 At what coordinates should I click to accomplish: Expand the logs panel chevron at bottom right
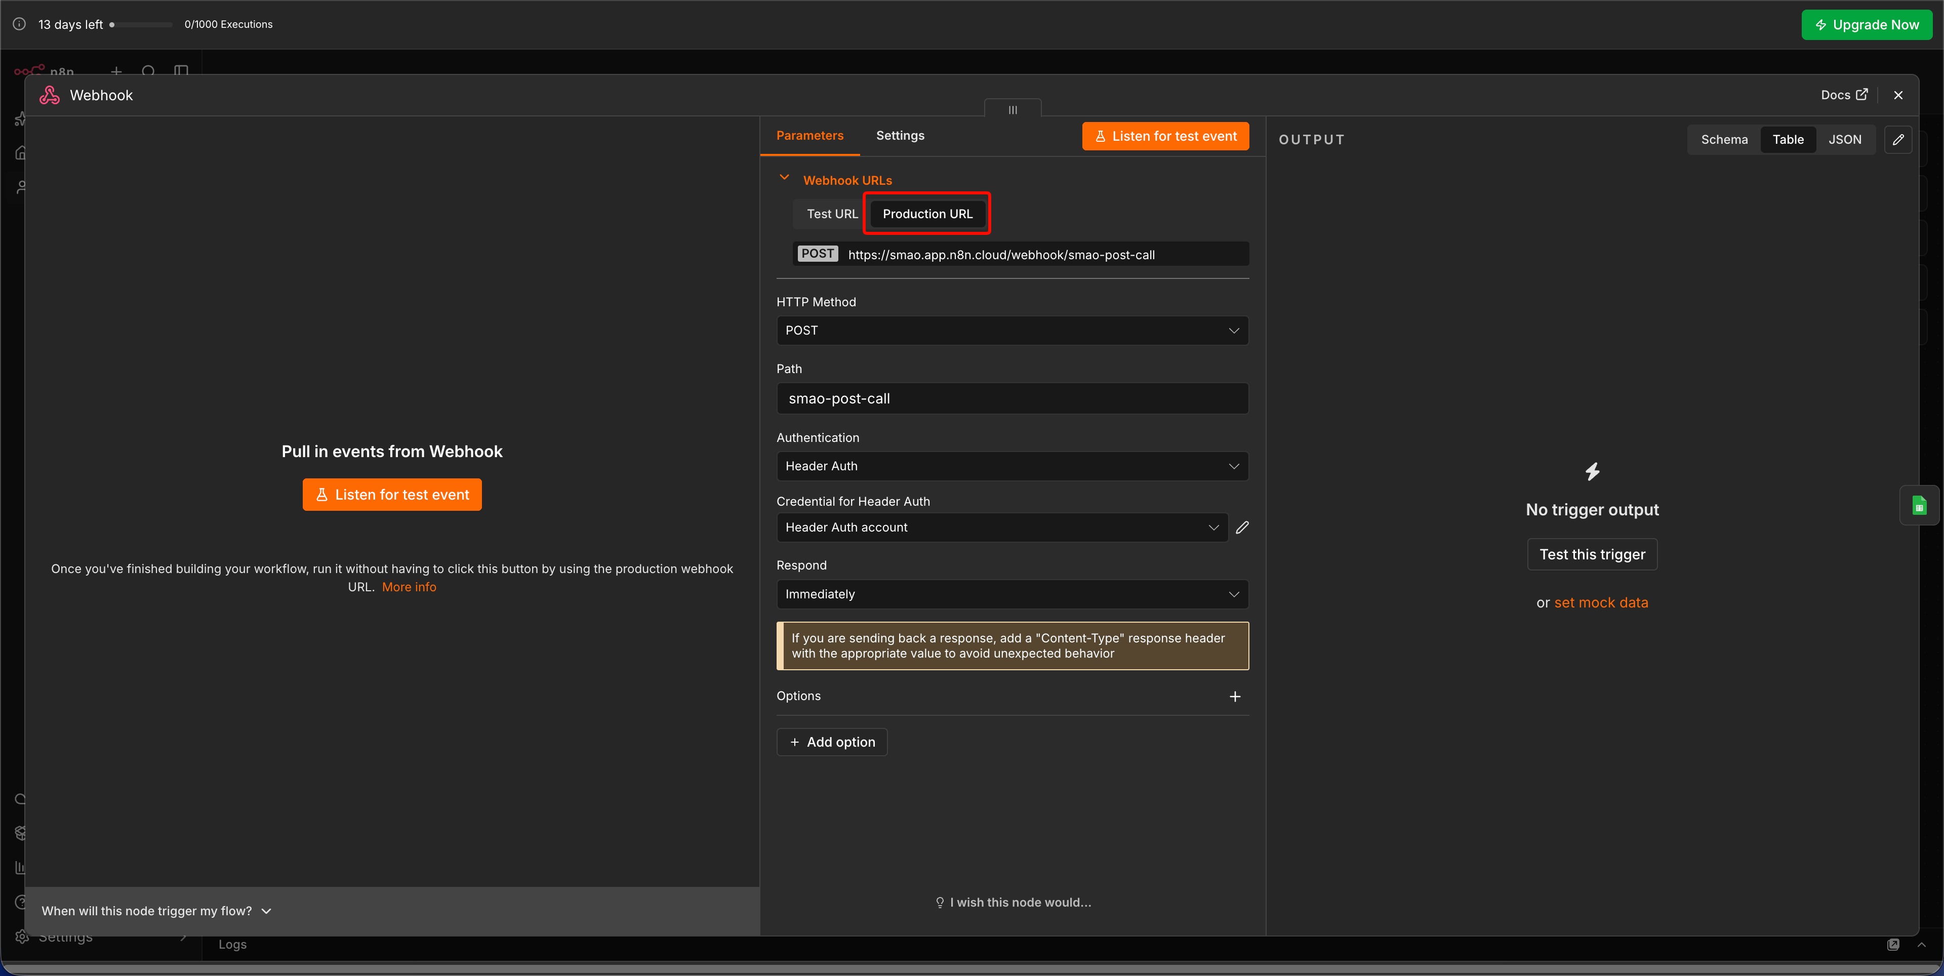click(1921, 945)
